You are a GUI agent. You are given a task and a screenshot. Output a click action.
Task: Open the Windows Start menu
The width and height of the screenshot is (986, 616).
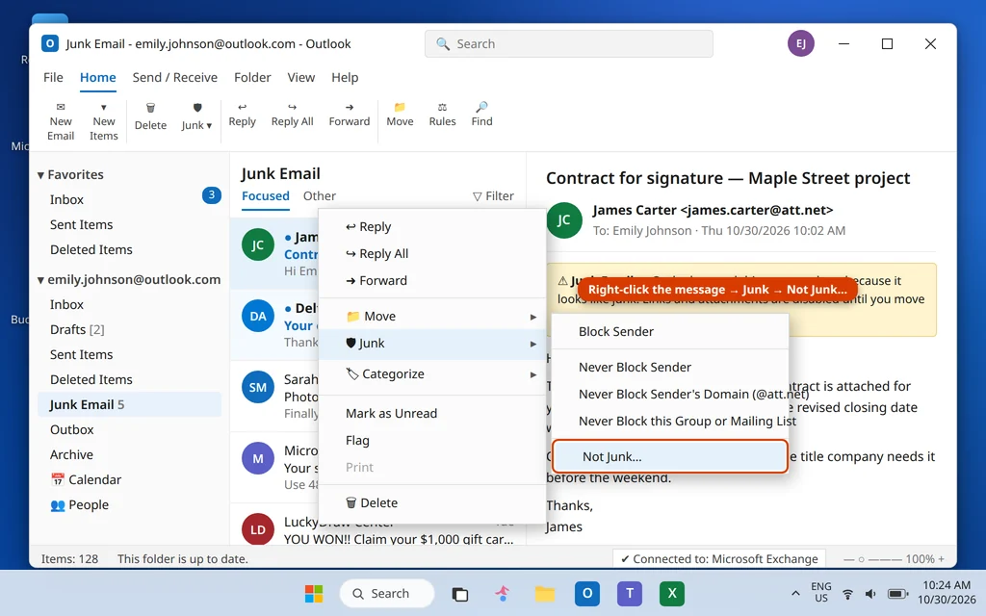[x=314, y=593]
